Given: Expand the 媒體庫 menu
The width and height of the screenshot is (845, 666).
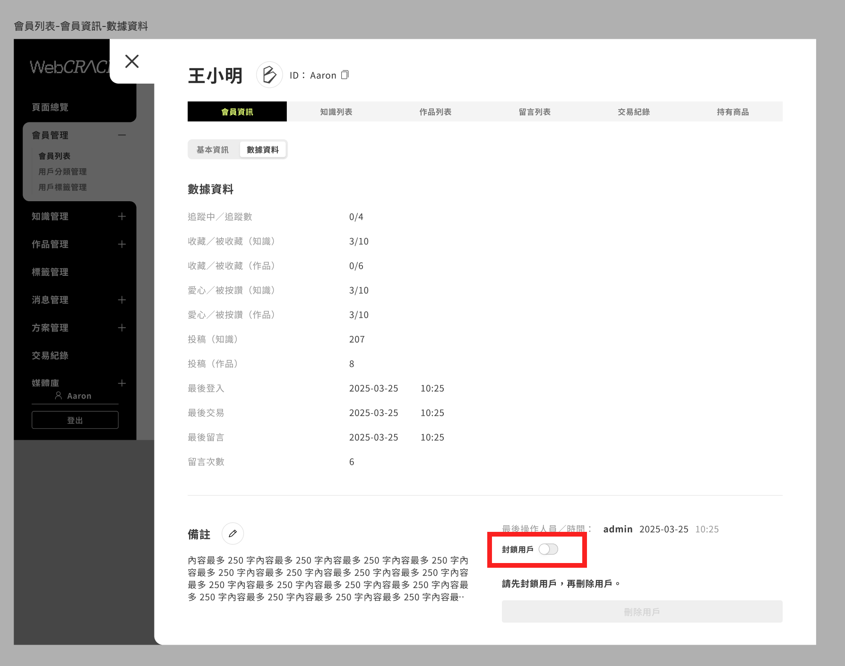Looking at the screenshot, I should click(122, 383).
